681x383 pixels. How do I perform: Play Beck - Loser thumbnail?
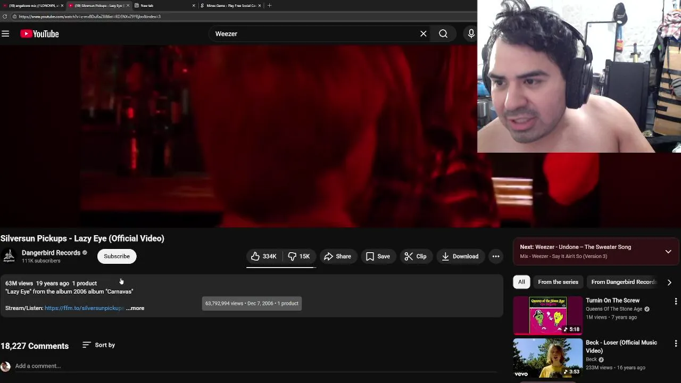547,357
